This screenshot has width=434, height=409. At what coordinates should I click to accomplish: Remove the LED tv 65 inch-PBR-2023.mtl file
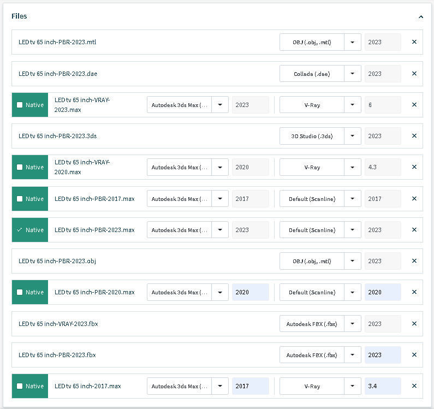(414, 42)
